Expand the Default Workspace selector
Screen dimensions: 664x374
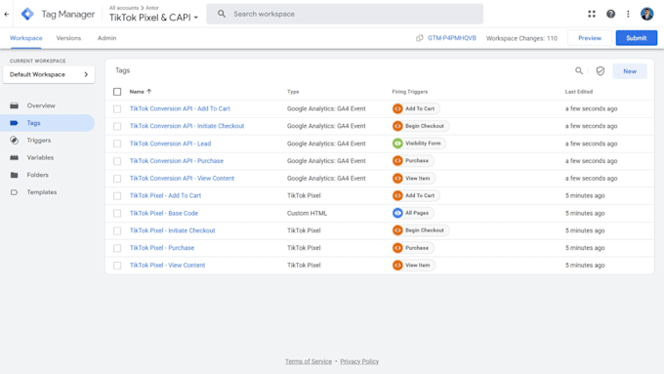point(49,74)
